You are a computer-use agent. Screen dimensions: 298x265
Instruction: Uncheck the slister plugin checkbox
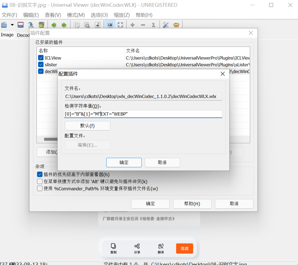coord(41,65)
